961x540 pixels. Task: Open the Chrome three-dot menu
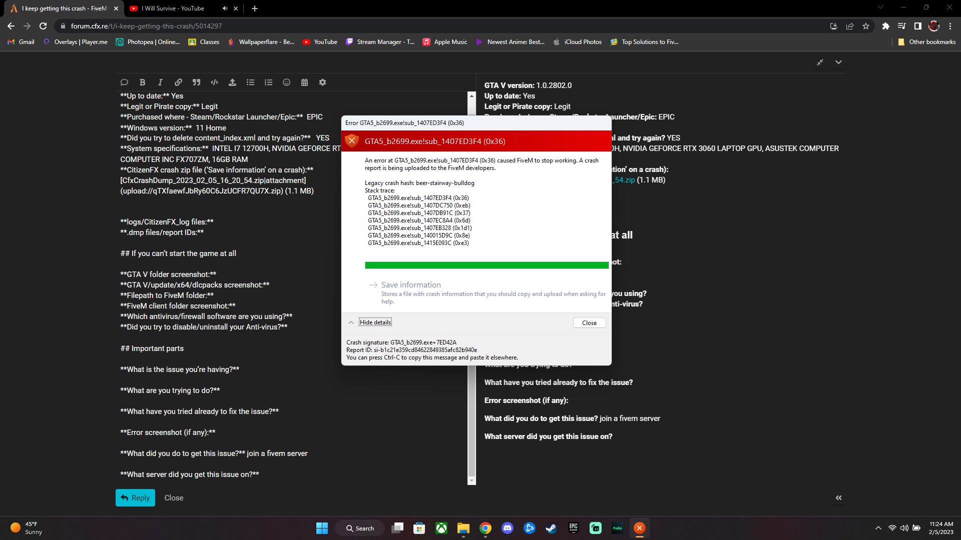click(950, 26)
